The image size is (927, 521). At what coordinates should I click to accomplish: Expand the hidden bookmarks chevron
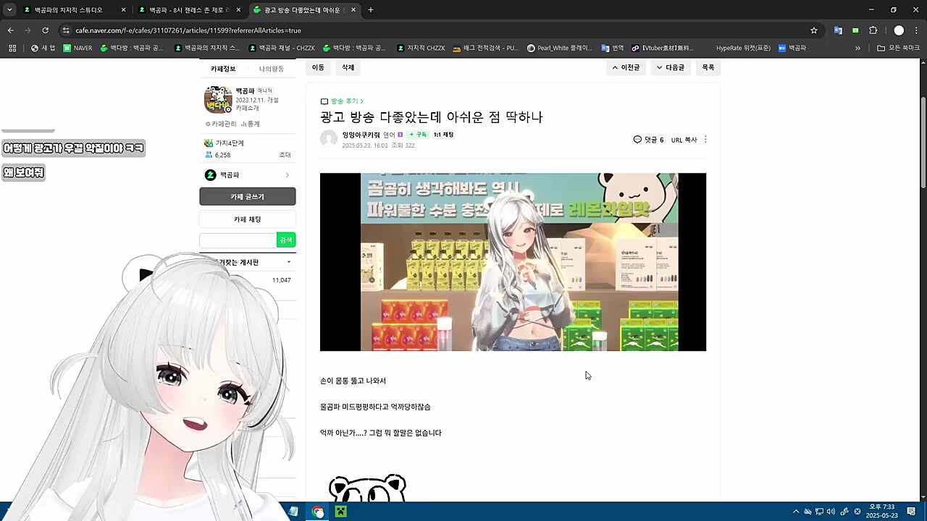857,48
